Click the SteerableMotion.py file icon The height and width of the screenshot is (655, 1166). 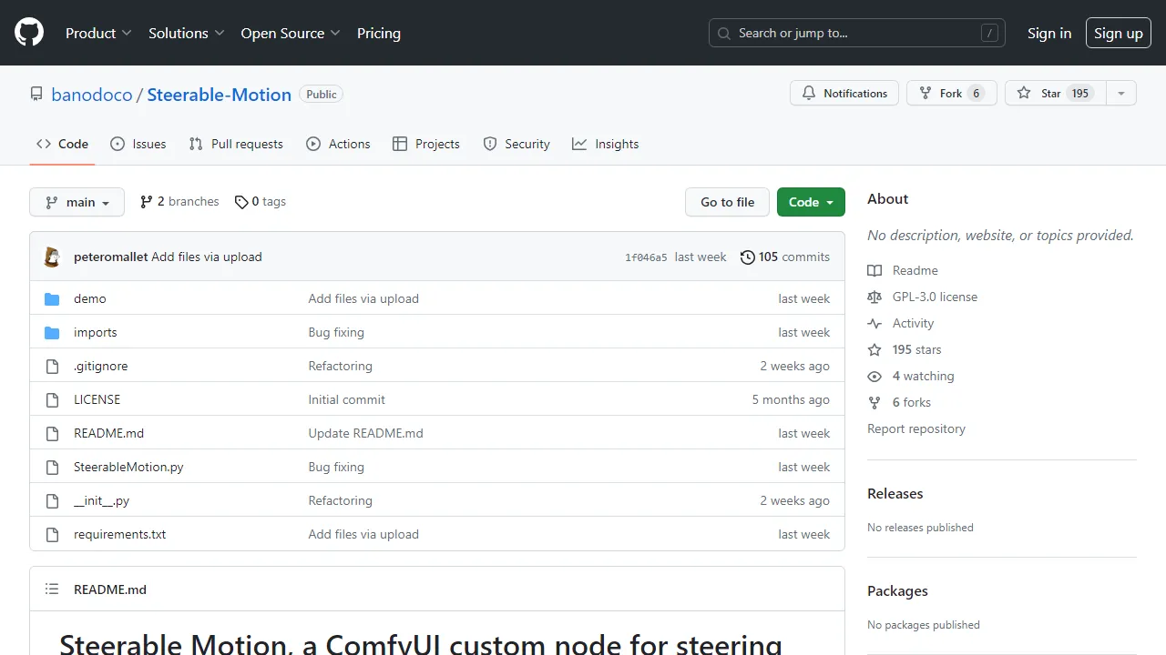tap(52, 467)
